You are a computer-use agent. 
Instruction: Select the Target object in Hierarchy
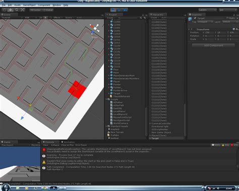(155, 139)
